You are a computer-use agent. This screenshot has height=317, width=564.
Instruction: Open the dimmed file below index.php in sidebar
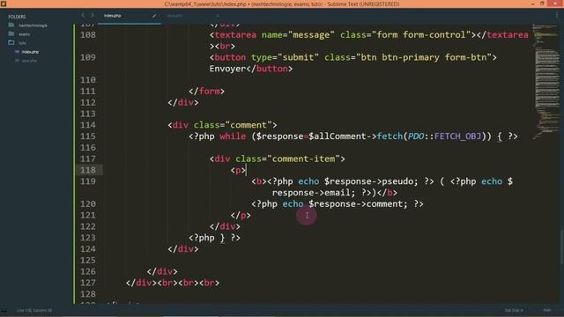pyautogui.click(x=29, y=61)
